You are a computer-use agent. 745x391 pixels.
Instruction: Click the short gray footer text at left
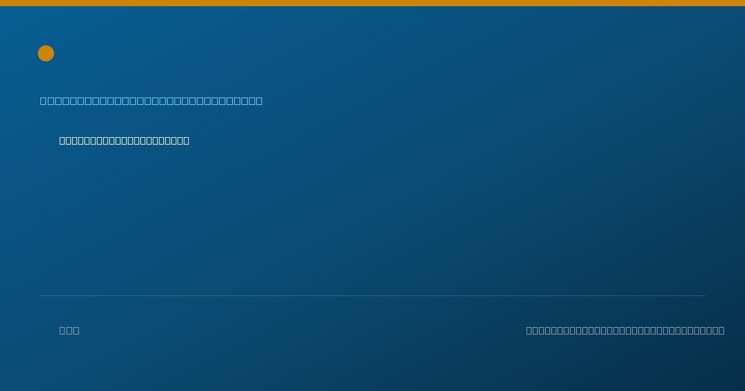(x=70, y=330)
